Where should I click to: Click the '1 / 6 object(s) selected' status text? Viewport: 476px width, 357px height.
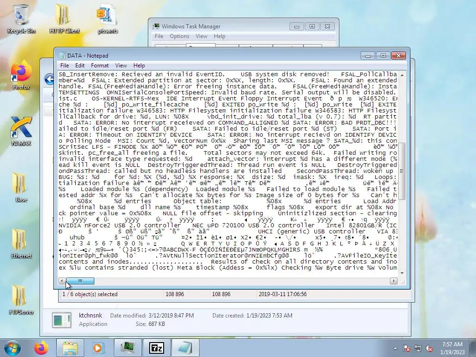(x=90, y=294)
